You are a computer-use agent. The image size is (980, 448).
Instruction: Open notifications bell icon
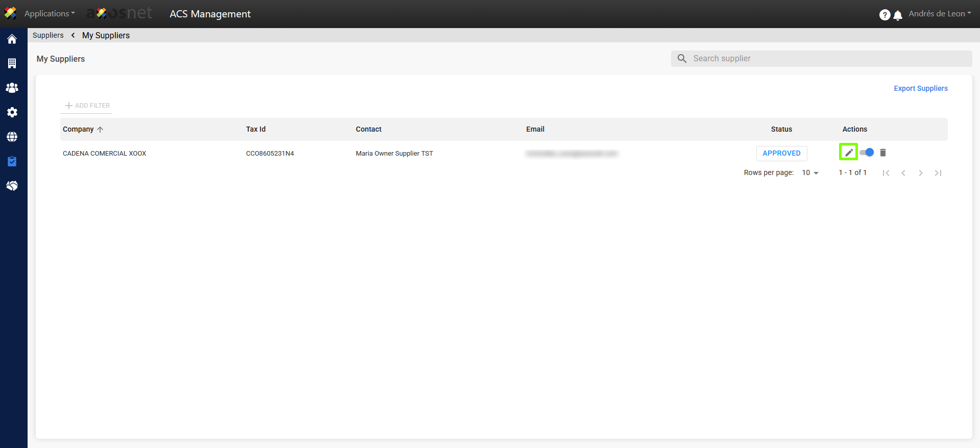pyautogui.click(x=898, y=15)
